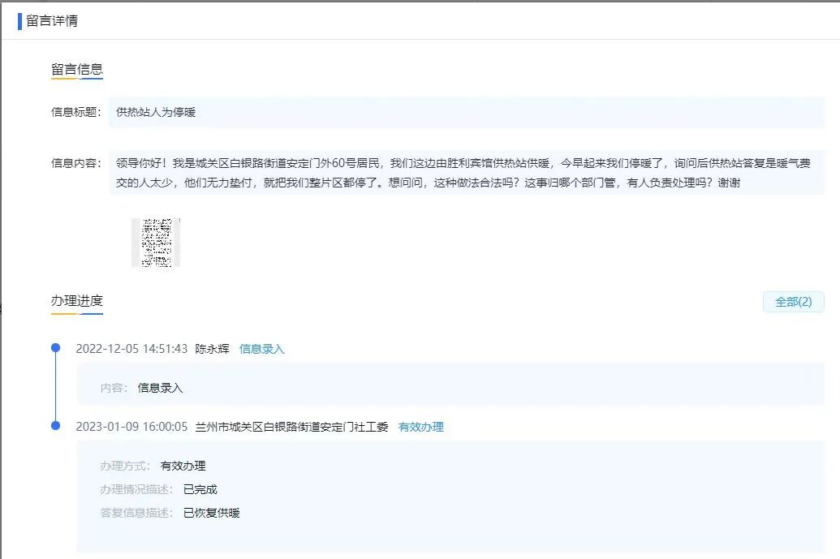Click the 答复信息描述 label
Image resolution: width=840 pixels, height=559 pixels.
pos(136,513)
